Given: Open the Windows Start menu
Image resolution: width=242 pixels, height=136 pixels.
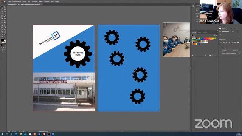Looking at the screenshot, I should click(x=2, y=134).
